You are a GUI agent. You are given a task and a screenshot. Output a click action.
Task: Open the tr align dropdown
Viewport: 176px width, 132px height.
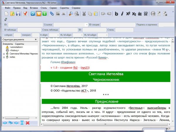58,35
